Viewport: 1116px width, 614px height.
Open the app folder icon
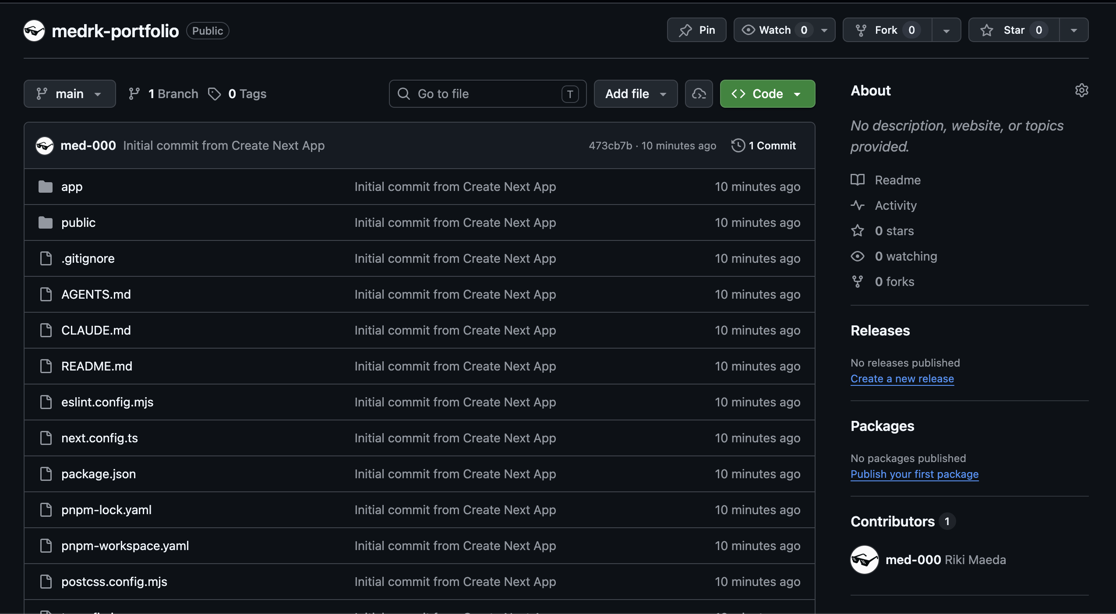[x=46, y=187]
